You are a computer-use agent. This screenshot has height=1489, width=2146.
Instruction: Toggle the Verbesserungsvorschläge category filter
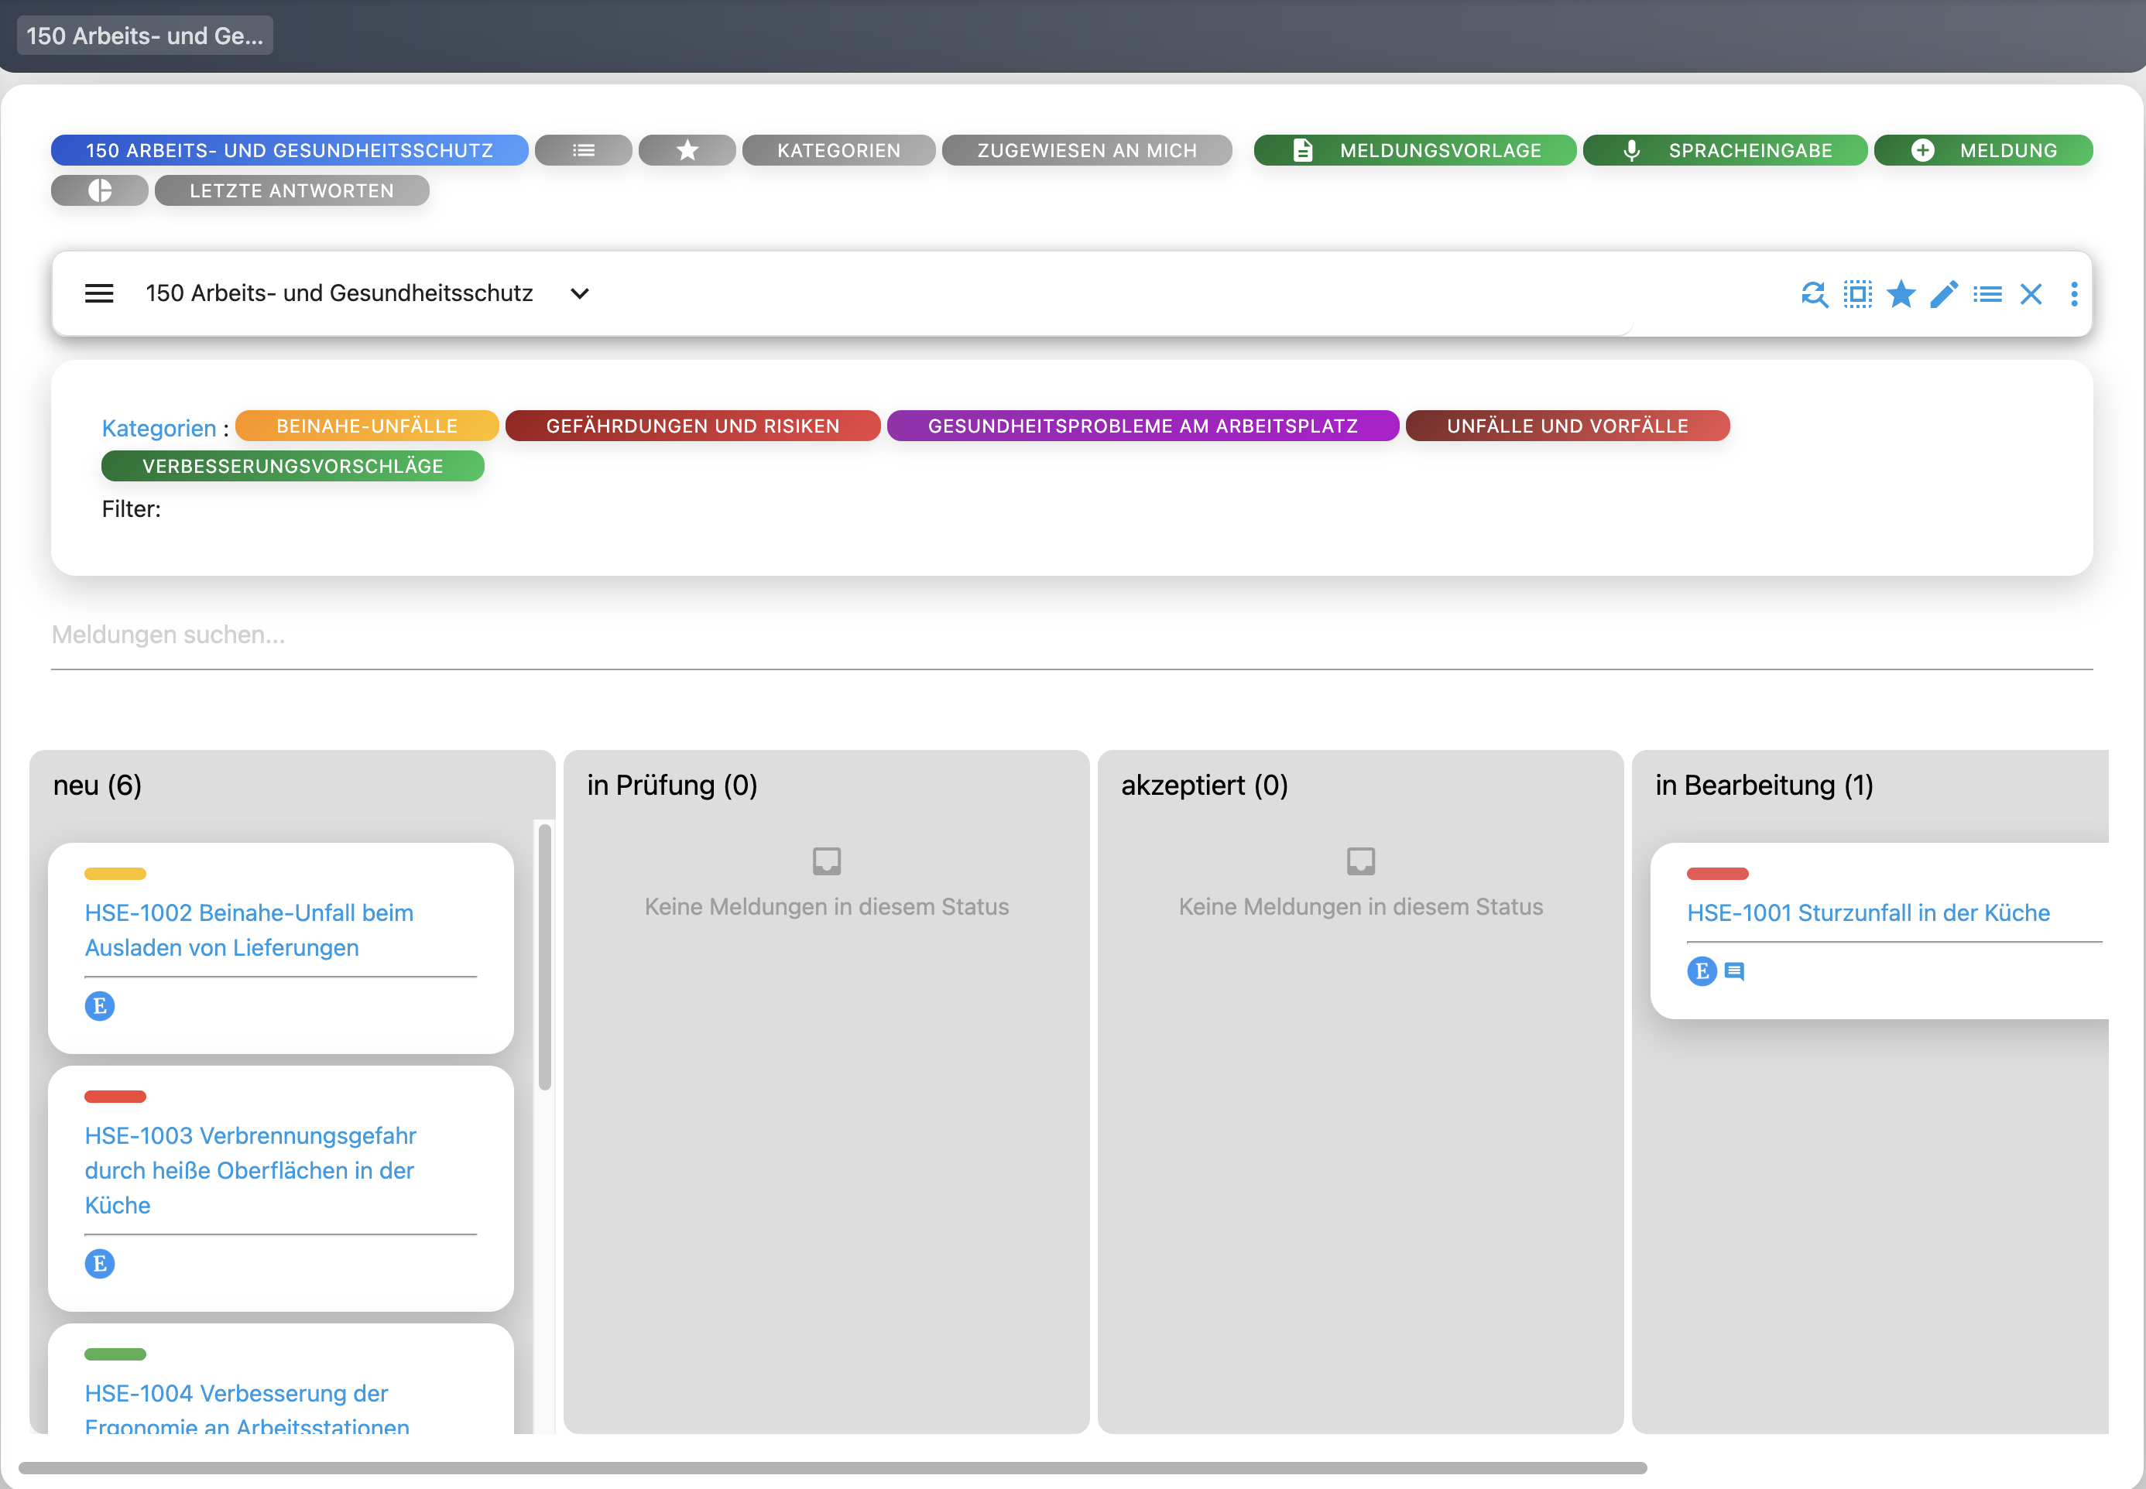[x=292, y=467]
